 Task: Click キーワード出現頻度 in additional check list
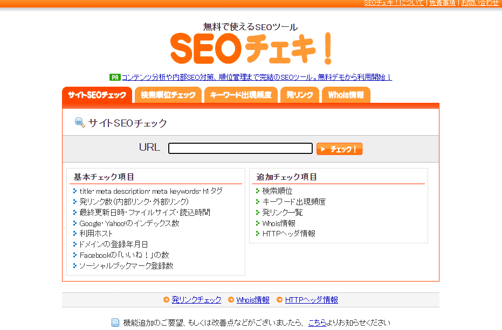tap(294, 202)
